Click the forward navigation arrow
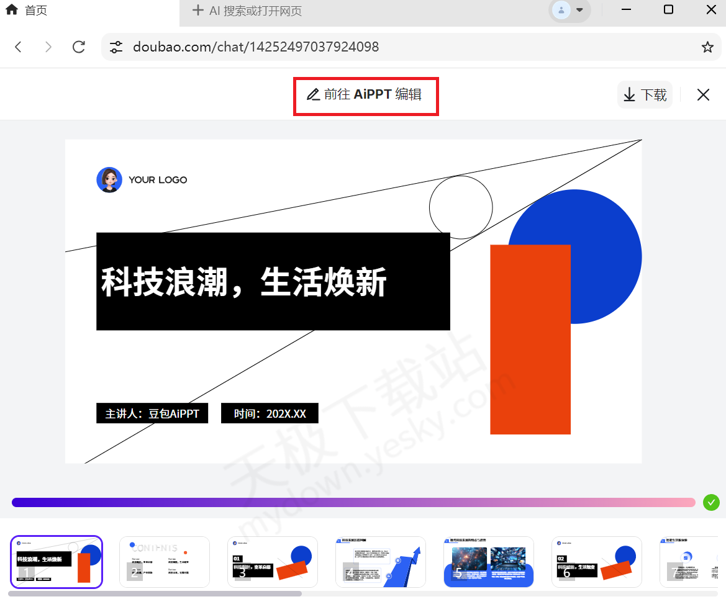726x612 pixels. click(x=48, y=47)
